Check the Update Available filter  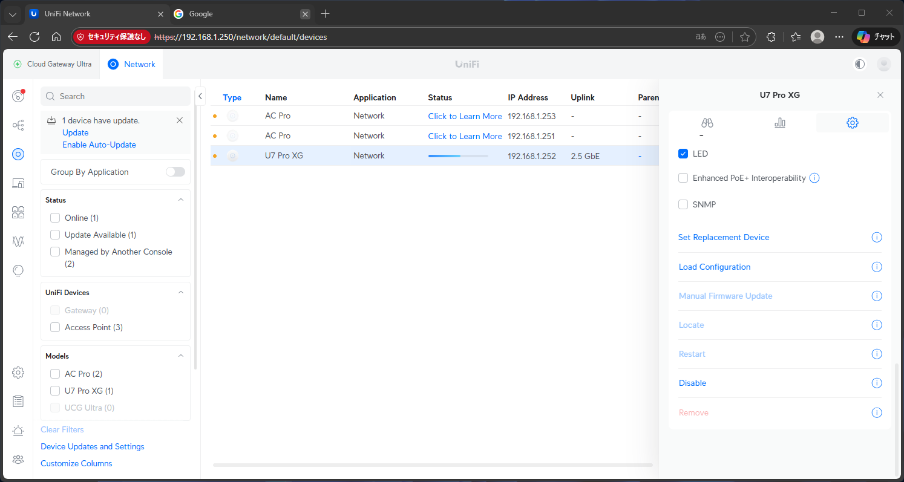(55, 235)
